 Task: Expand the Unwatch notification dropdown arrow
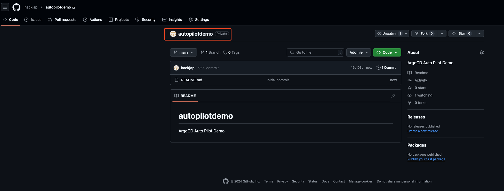click(406, 34)
